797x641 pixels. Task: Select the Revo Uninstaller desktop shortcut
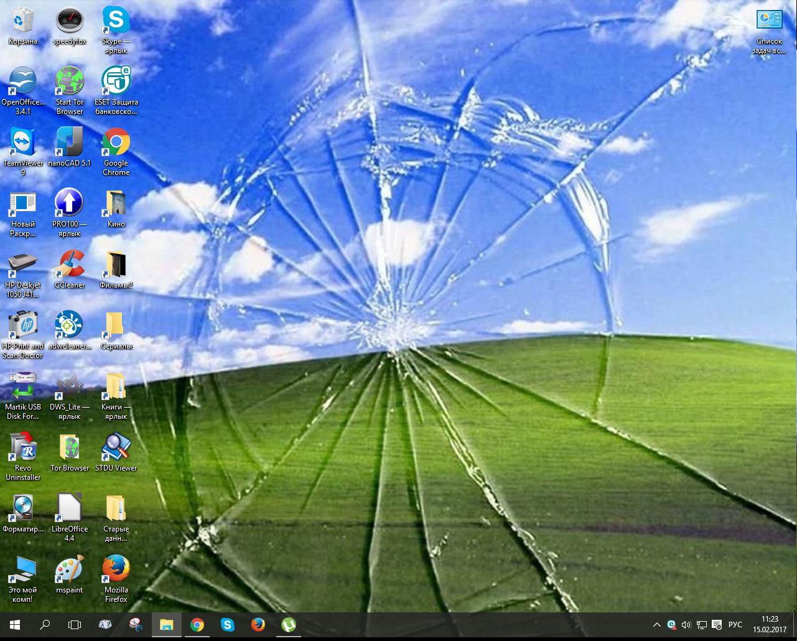point(23,457)
